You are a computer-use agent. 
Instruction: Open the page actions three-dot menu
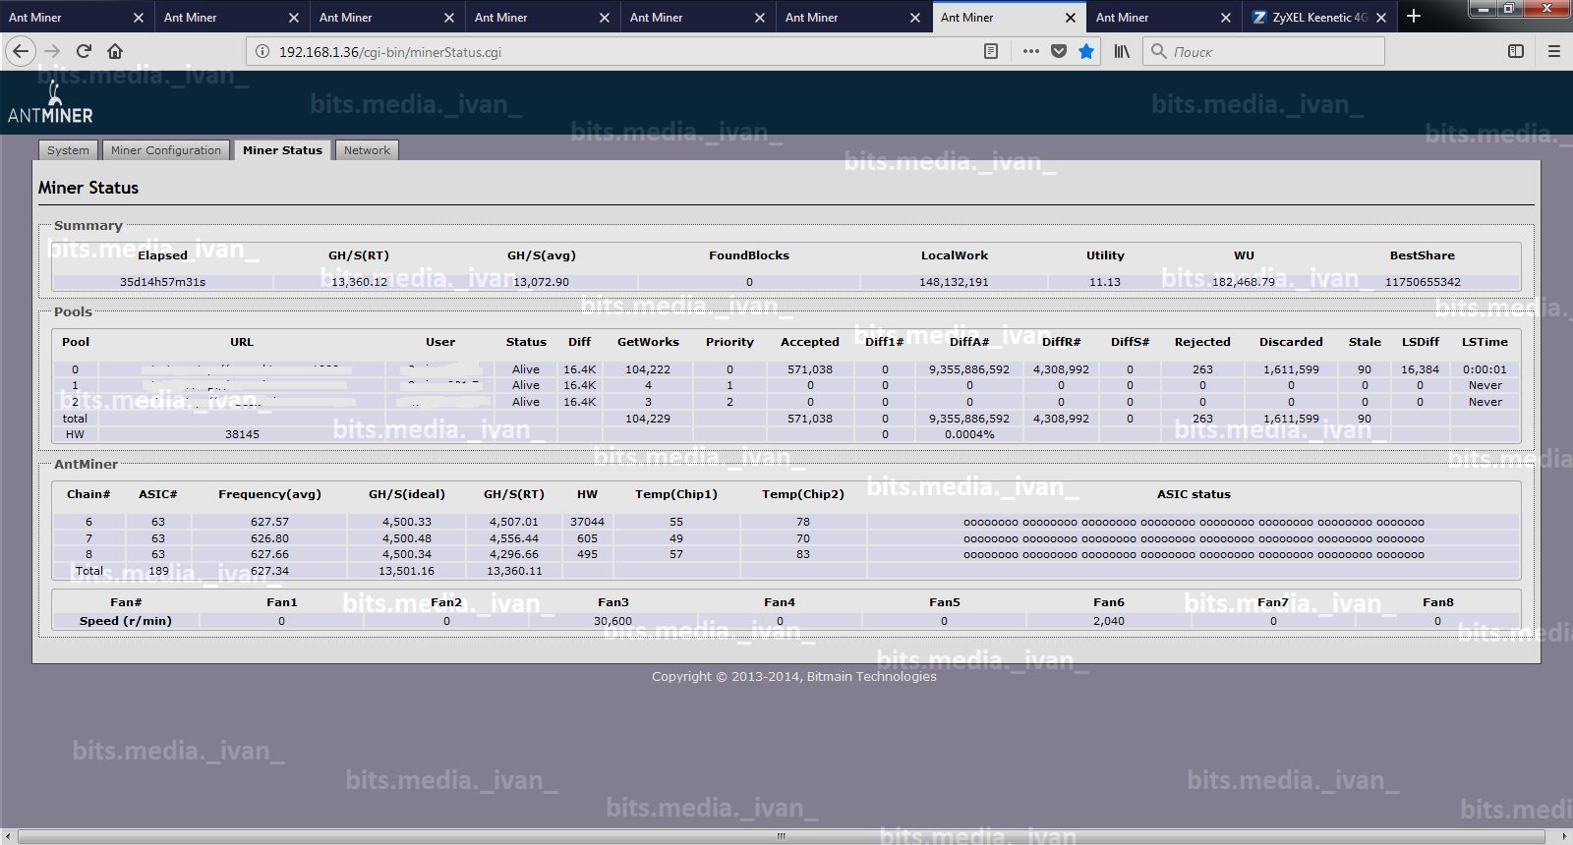[x=1030, y=51]
